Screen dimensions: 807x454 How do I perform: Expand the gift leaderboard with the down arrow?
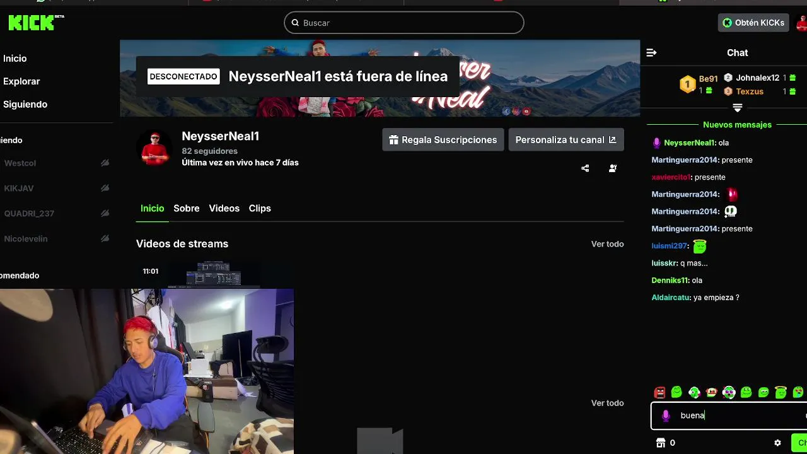[737, 108]
